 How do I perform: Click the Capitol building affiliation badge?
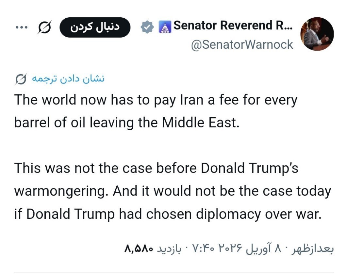tap(165, 27)
